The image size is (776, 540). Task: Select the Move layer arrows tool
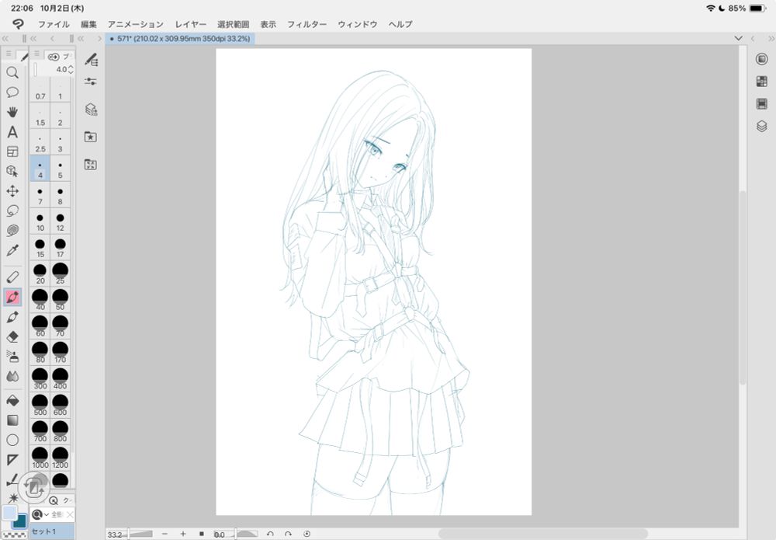click(x=12, y=191)
